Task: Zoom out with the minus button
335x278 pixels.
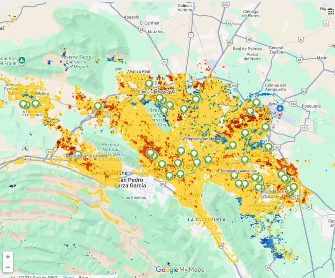Action: 8,268
